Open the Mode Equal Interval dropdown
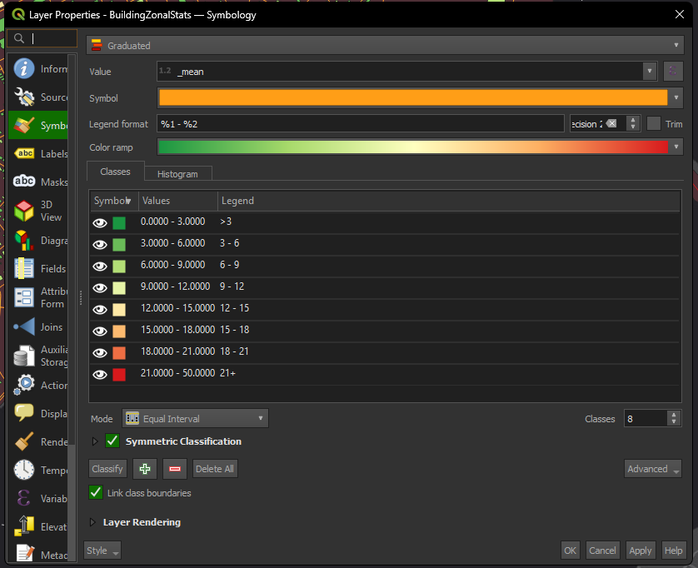The image size is (698, 568). point(195,419)
